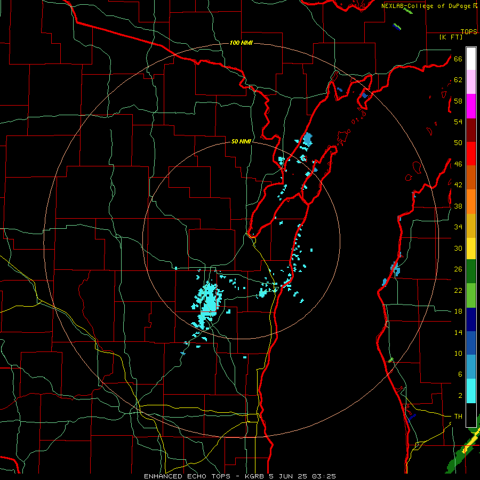This screenshot has width=480, height=480.
Task: Click the '6' legend value
Action: (x=460, y=374)
